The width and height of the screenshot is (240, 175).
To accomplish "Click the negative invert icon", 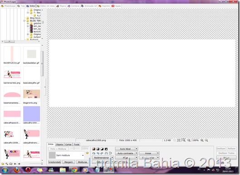I will 106,149.
